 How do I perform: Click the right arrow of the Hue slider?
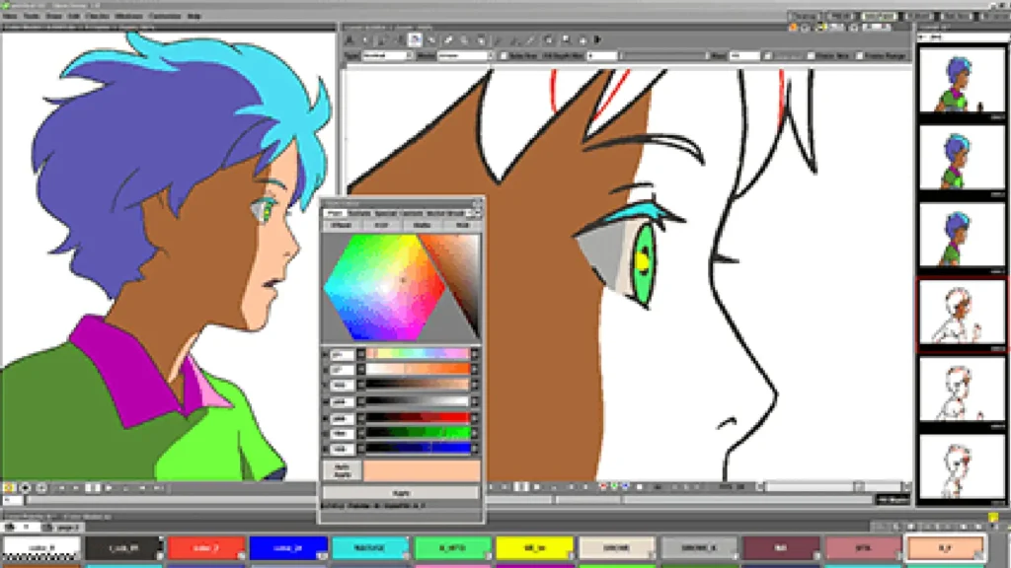(474, 353)
